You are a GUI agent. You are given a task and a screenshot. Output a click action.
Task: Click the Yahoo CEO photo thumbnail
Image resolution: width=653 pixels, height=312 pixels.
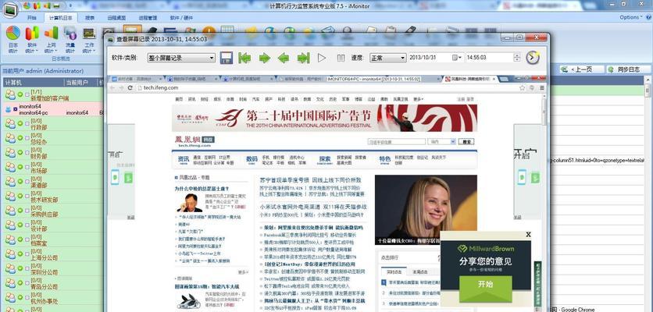[426, 209]
